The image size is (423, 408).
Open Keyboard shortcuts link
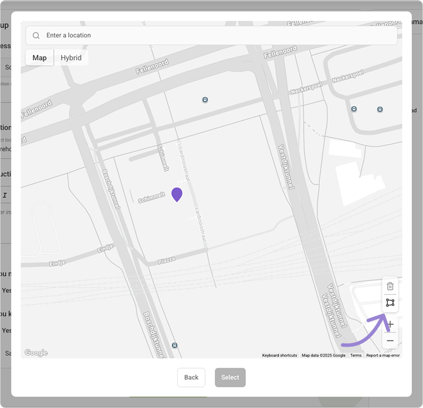pos(279,355)
